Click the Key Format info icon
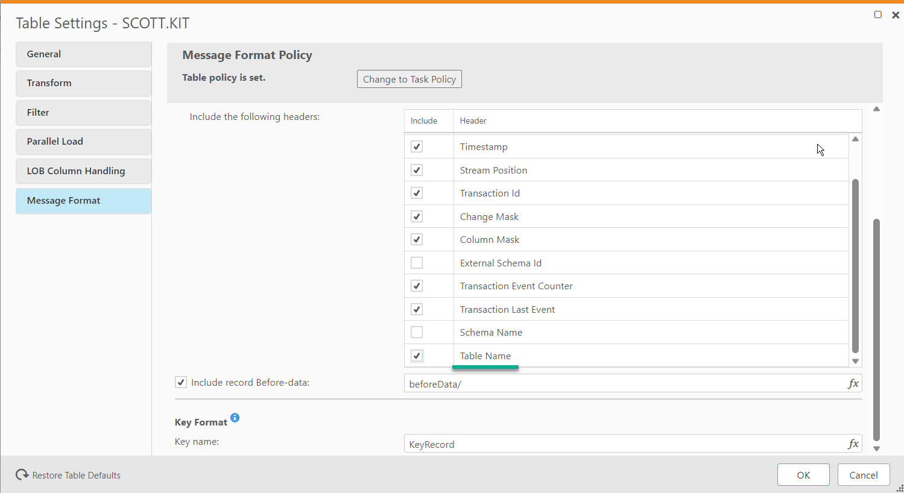904x493 pixels. point(235,418)
